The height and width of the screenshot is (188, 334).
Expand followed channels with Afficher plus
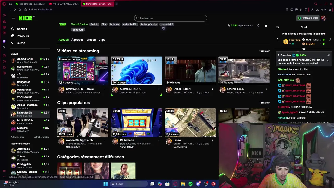pyautogui.click(x=17, y=137)
